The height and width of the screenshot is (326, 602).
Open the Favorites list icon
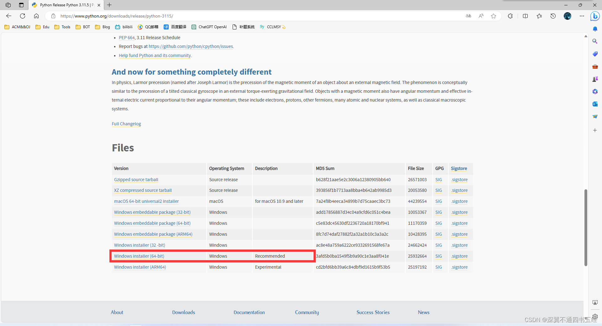(539, 16)
